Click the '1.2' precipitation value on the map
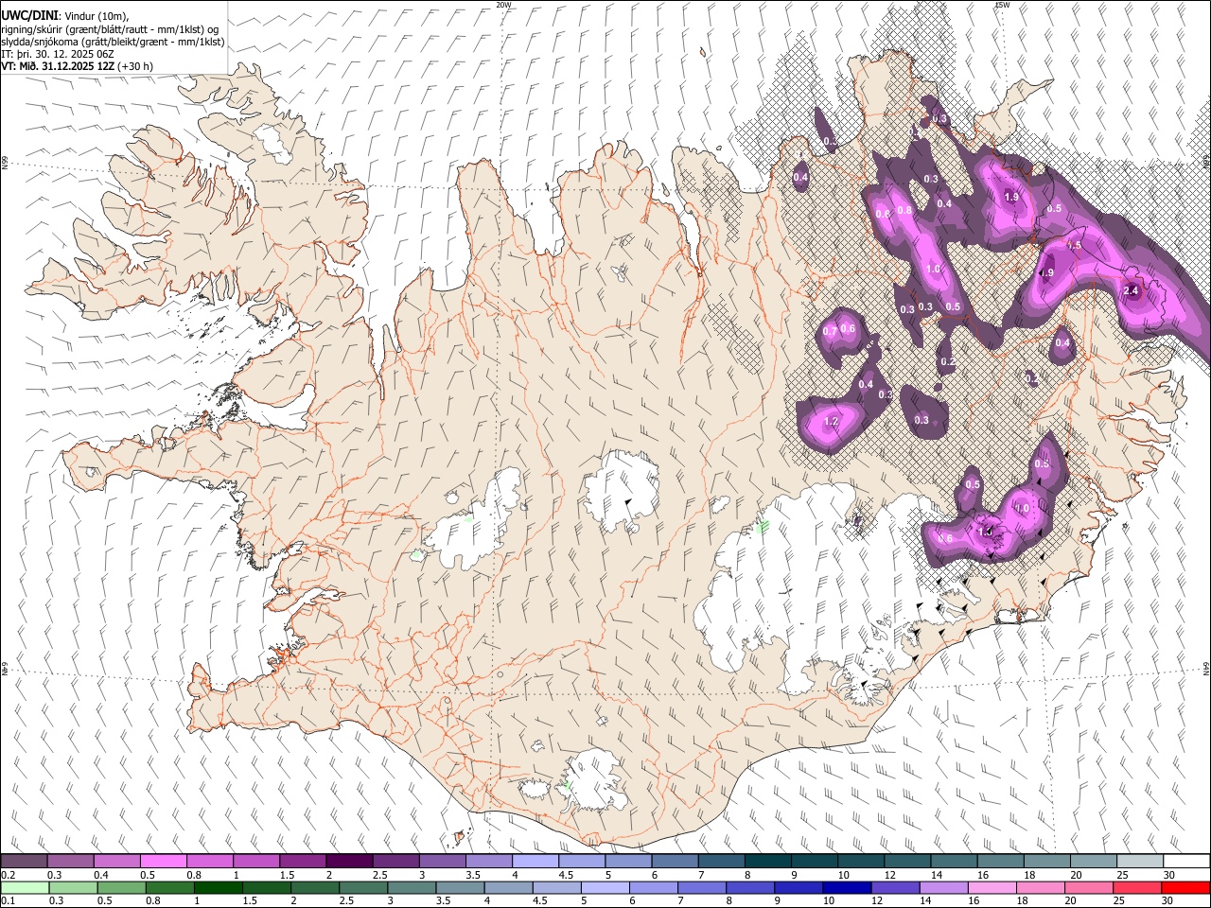This screenshot has height=908, width=1211. coord(832,421)
